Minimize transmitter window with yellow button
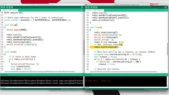The width and height of the screenshot is (169, 95). (x=88, y=5)
